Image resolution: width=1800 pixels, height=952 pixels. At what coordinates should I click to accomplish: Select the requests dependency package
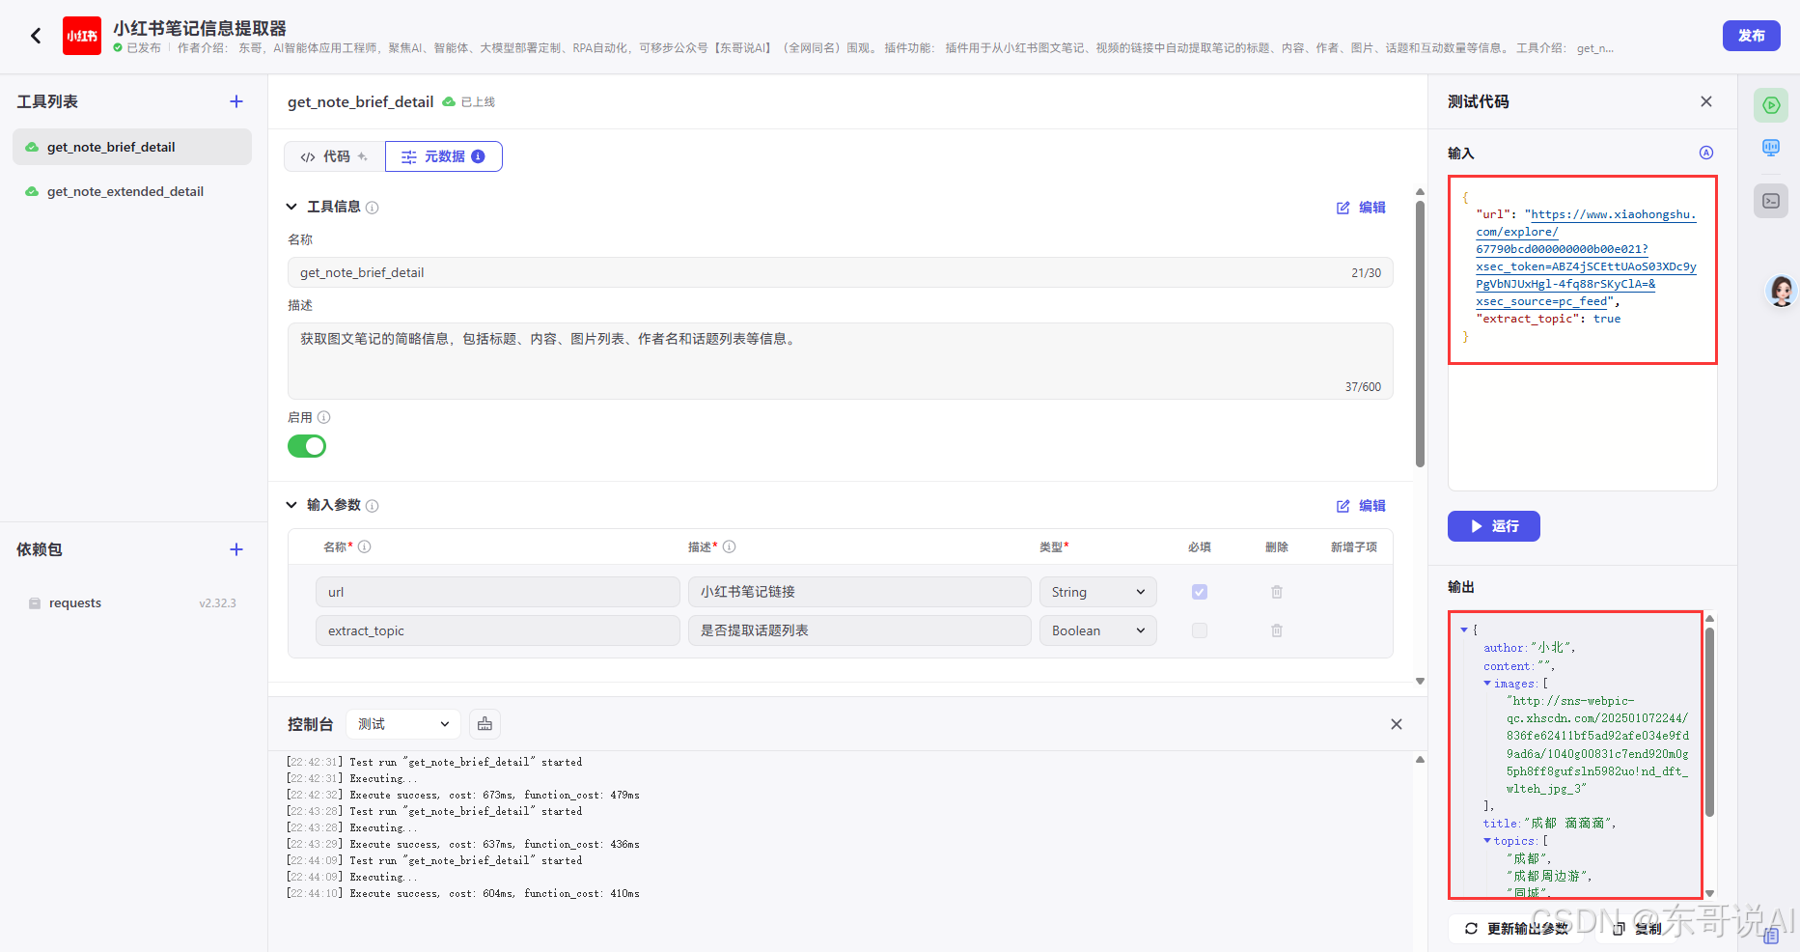[132, 603]
